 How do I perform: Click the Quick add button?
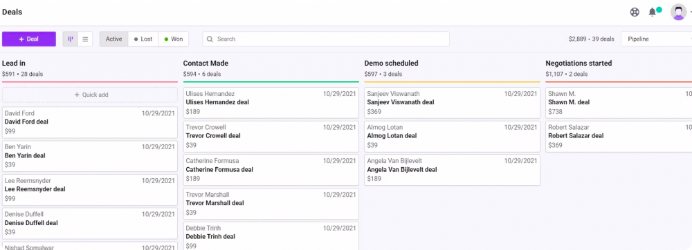click(90, 95)
